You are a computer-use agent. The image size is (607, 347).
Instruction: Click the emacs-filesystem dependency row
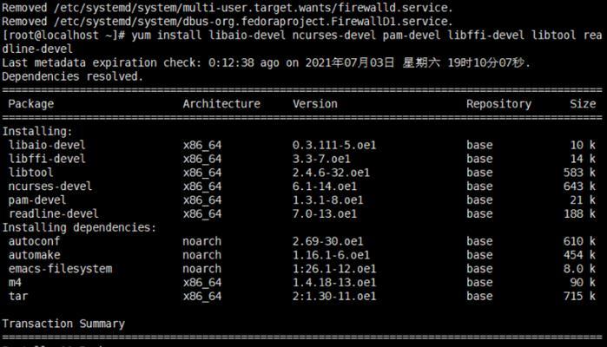pos(301,269)
